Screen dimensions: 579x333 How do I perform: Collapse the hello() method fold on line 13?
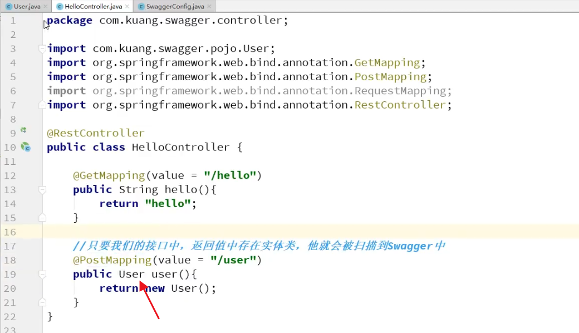tap(42, 190)
